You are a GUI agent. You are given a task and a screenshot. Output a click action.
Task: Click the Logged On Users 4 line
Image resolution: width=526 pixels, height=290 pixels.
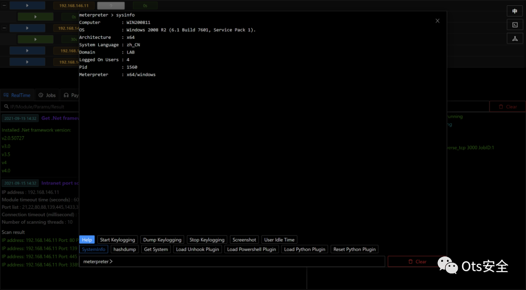tap(104, 60)
